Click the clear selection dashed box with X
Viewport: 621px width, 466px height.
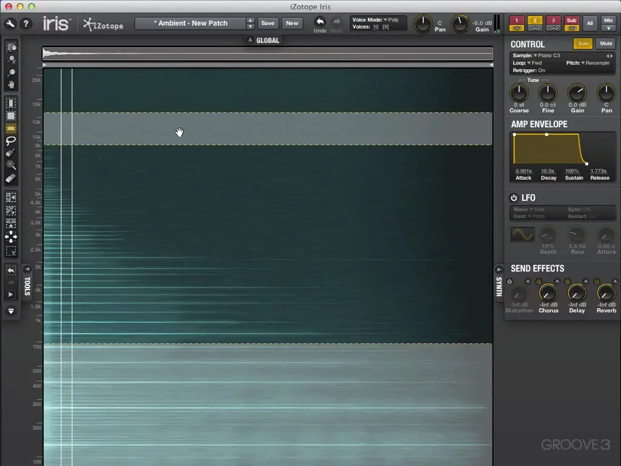click(11, 251)
